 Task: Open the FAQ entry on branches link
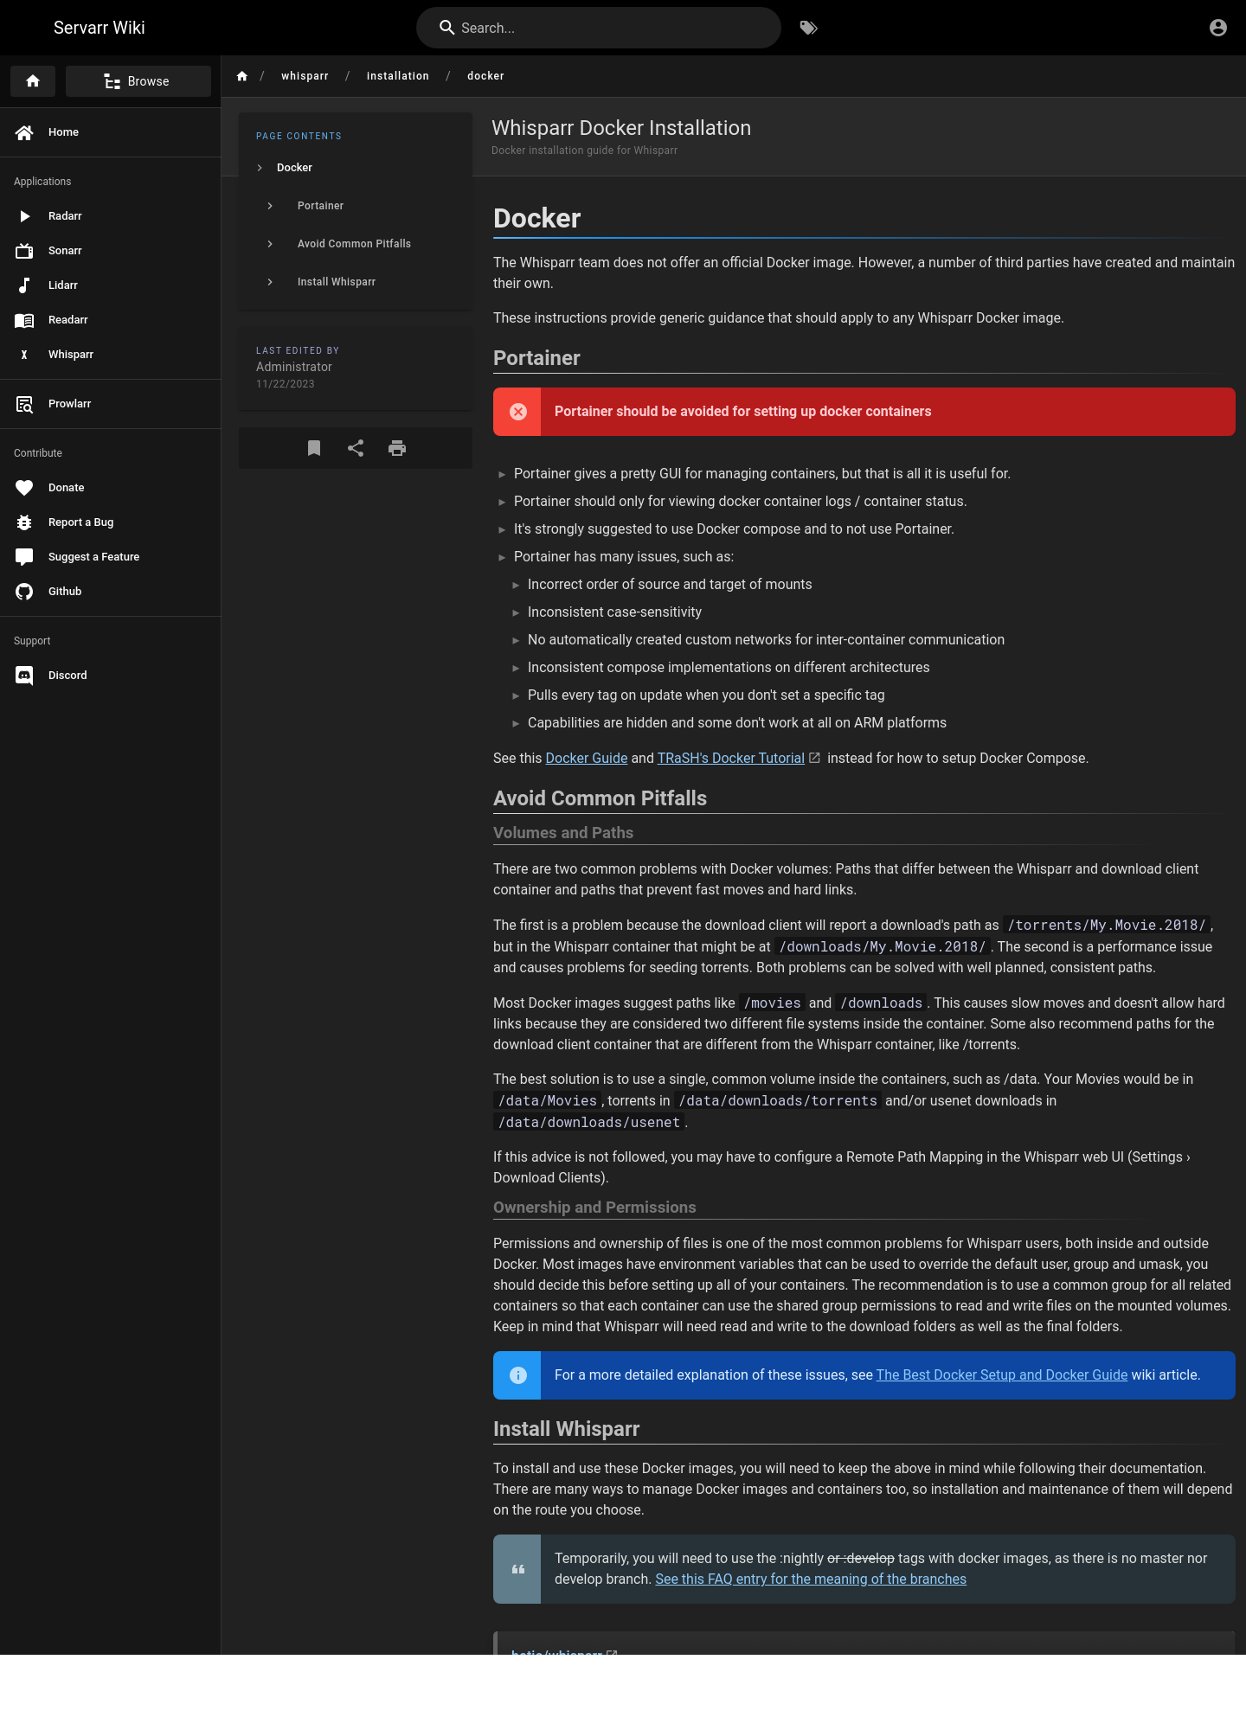coord(811,1579)
